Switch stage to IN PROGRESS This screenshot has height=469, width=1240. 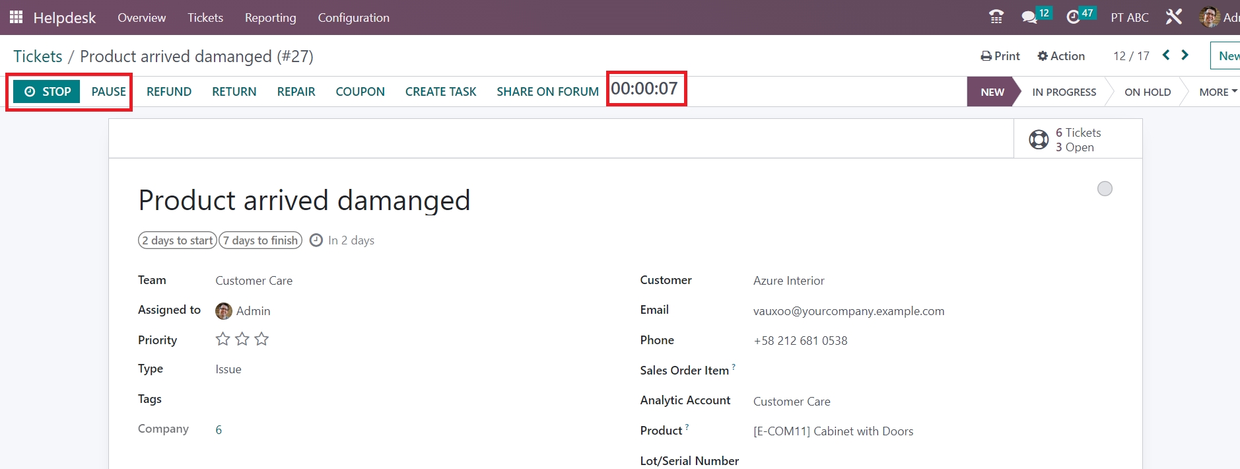click(1064, 92)
